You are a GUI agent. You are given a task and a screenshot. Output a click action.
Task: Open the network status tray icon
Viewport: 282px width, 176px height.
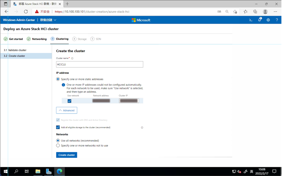(234, 172)
